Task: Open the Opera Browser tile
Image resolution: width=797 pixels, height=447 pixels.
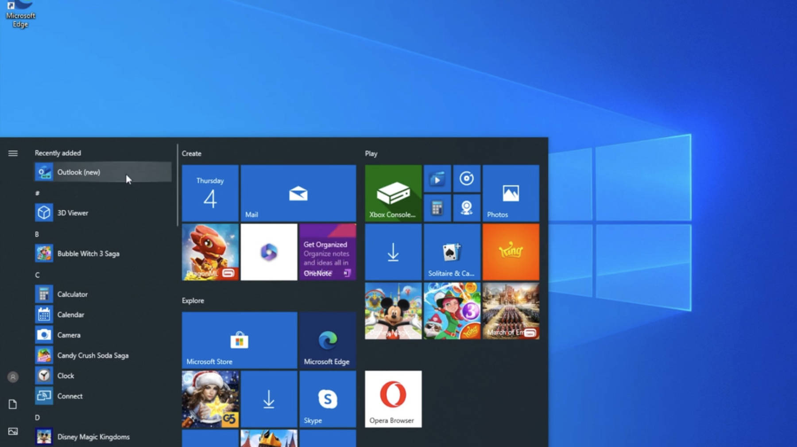Action: [393, 399]
